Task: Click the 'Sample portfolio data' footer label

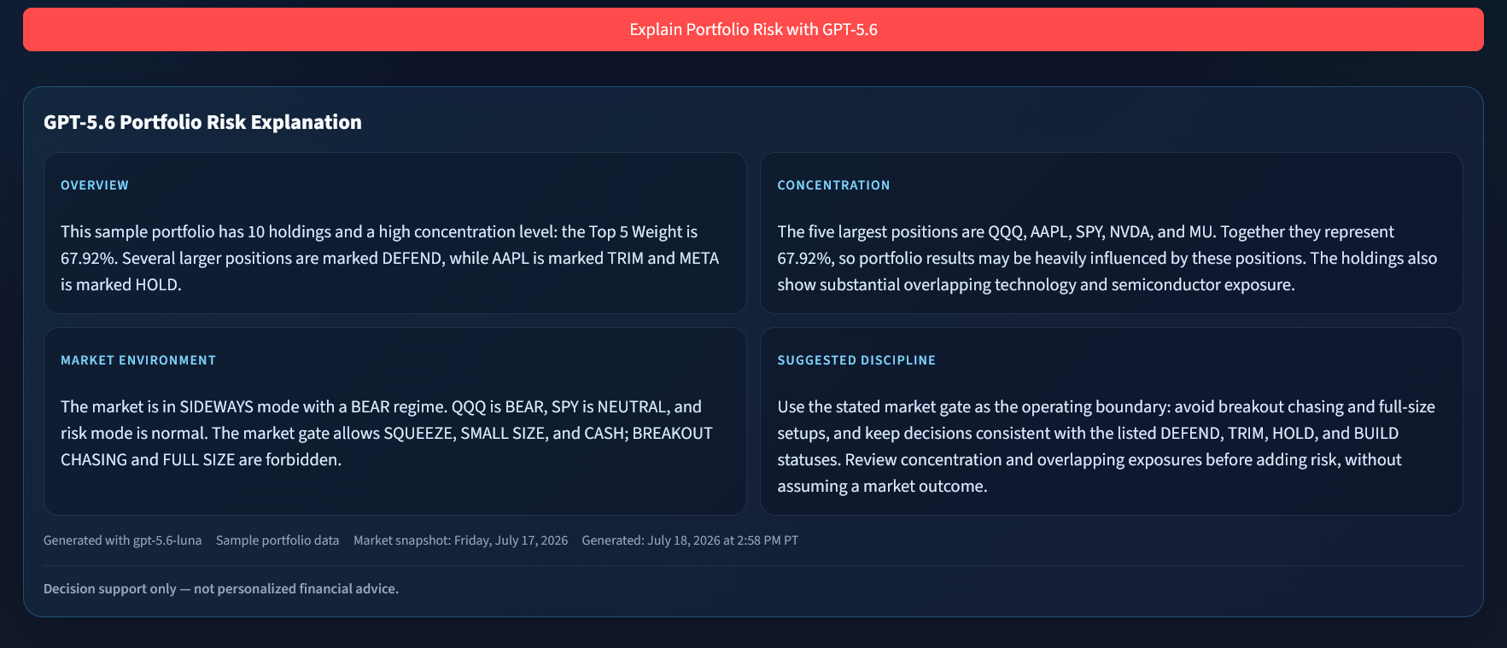Action: click(277, 540)
